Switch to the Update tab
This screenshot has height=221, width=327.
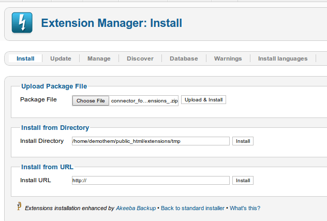click(61, 58)
